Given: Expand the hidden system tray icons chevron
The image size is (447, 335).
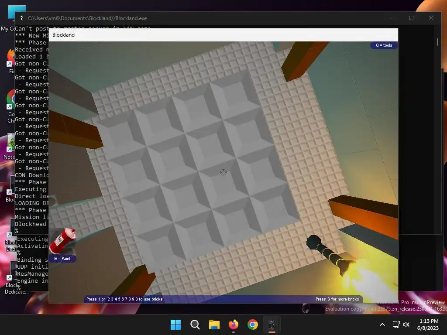Looking at the screenshot, I should tap(382, 325).
